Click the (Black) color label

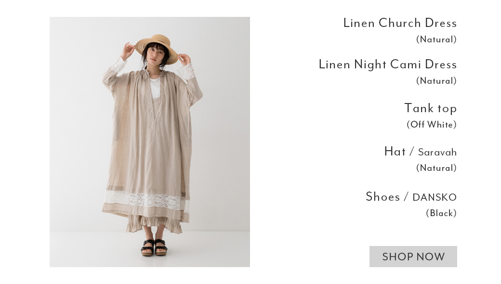pyautogui.click(x=441, y=213)
